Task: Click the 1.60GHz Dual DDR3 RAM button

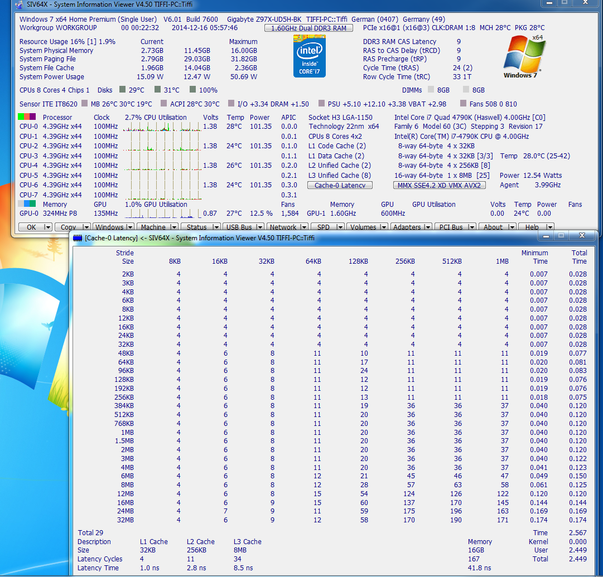Action: point(309,28)
